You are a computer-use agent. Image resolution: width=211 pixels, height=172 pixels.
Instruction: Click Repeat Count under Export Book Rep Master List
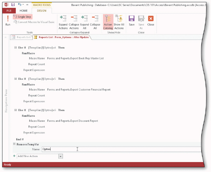coord(37,64)
